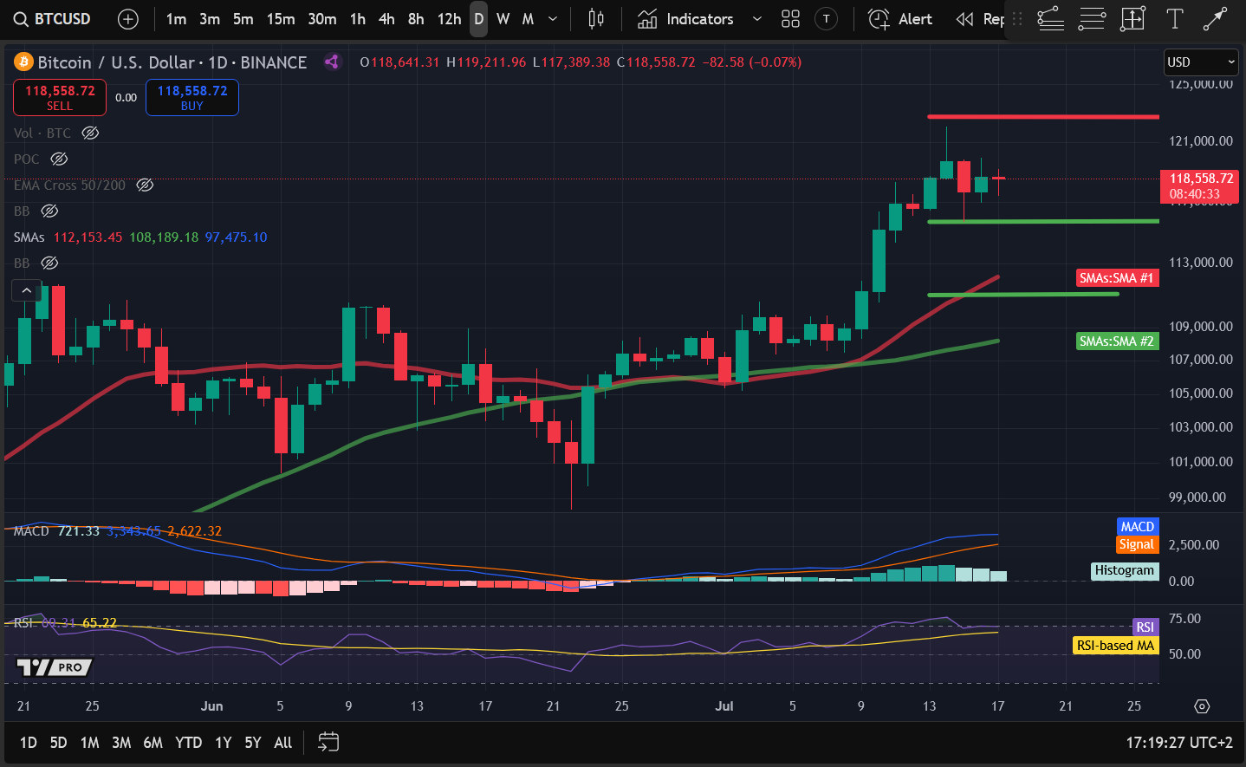Click the purple data connection icon
This screenshot has width=1246, height=767.
[332, 62]
